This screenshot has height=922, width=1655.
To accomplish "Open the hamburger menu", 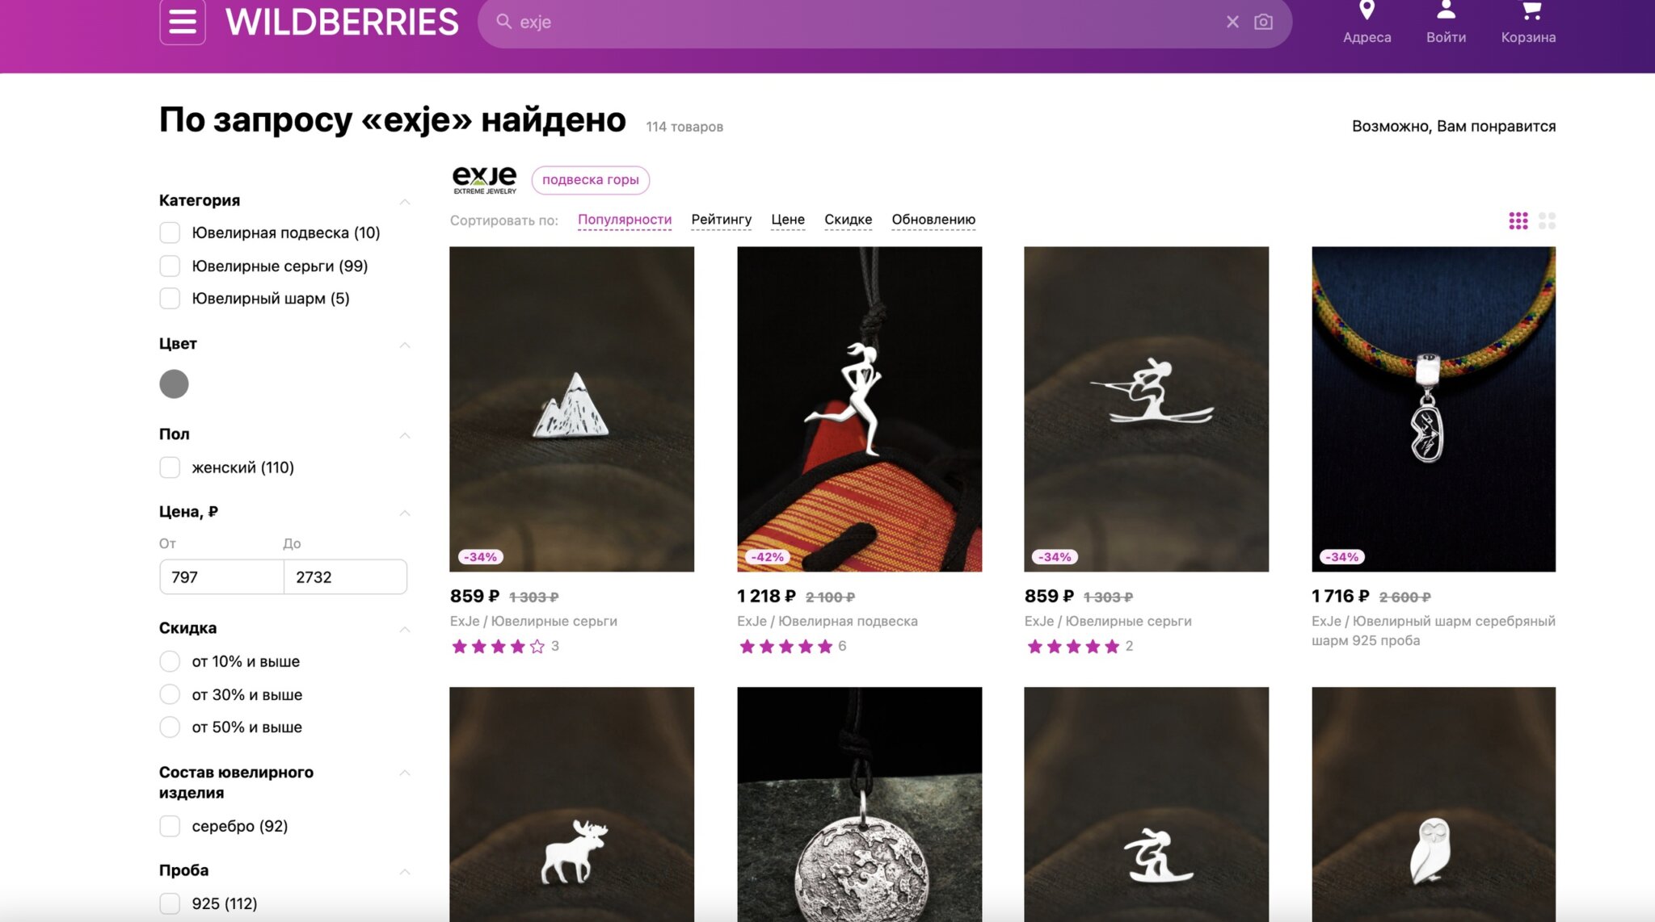I will [182, 22].
